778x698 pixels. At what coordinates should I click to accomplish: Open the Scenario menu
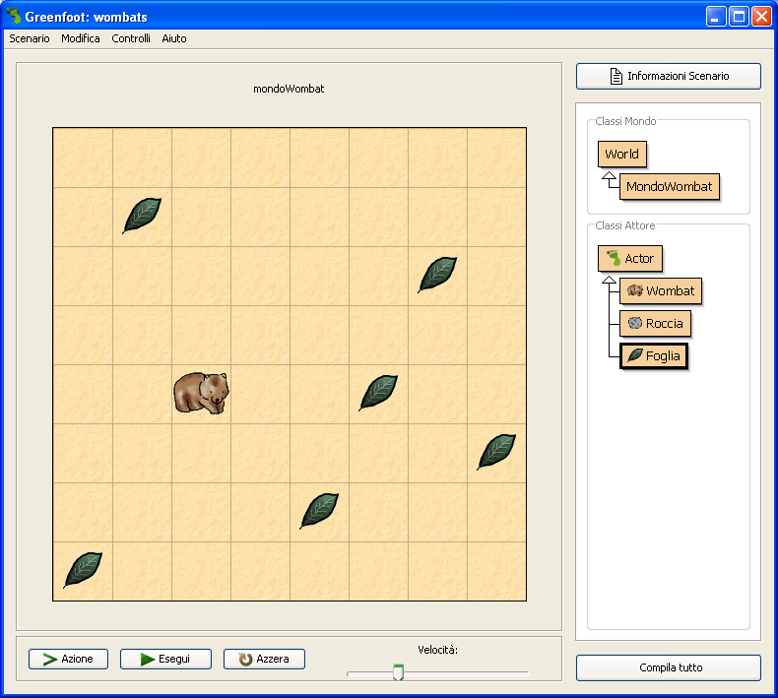(x=30, y=38)
